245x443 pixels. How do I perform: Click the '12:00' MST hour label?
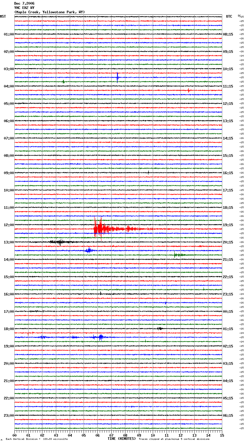9,225
